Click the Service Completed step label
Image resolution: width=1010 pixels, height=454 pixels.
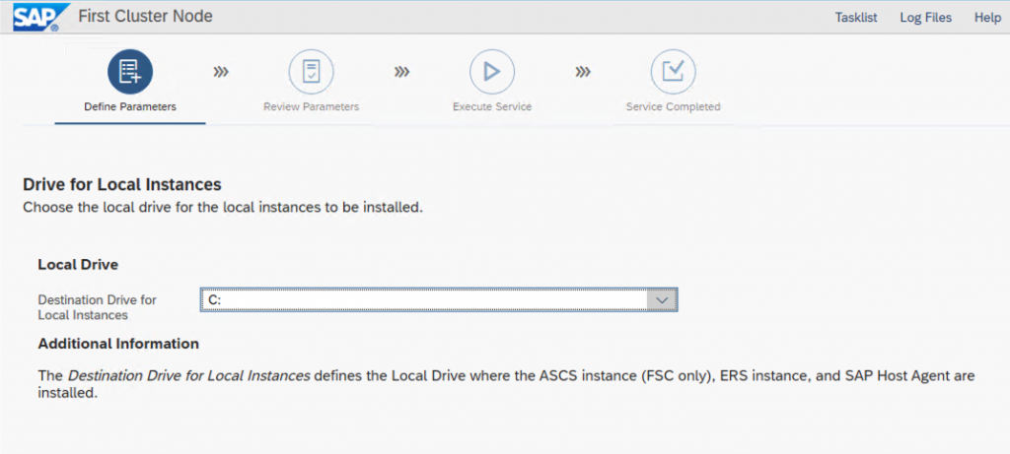click(673, 106)
